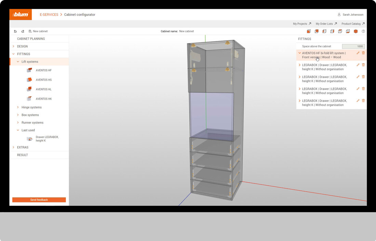Click the Send feedback button

[39, 200]
